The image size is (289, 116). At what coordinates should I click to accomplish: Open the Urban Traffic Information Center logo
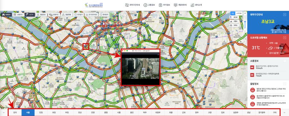pos(94,5)
